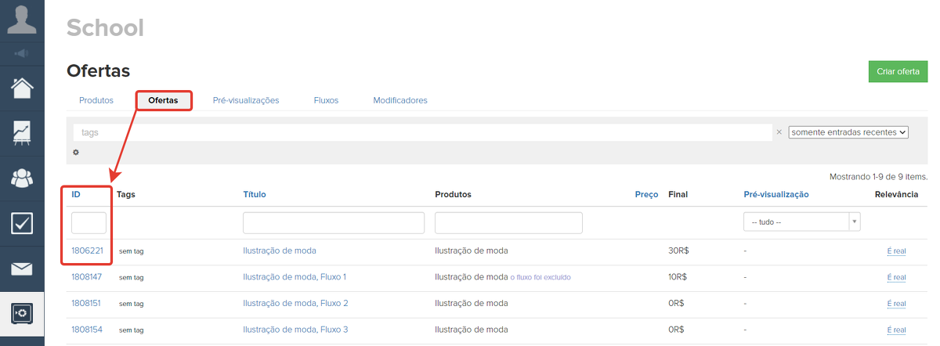The width and height of the screenshot is (940, 346).
Task: Open the Modificadores tab
Action: [399, 100]
